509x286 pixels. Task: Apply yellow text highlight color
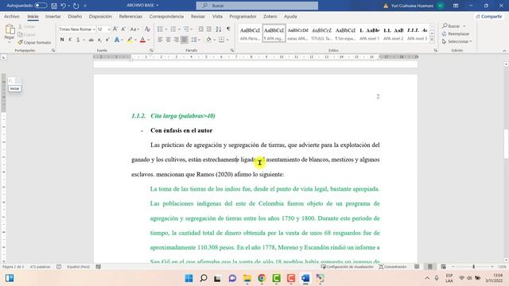pos(130,40)
